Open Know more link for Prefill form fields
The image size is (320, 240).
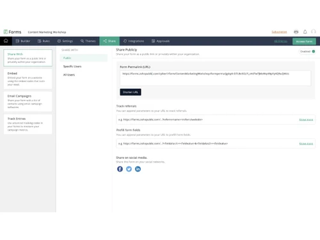306,143
